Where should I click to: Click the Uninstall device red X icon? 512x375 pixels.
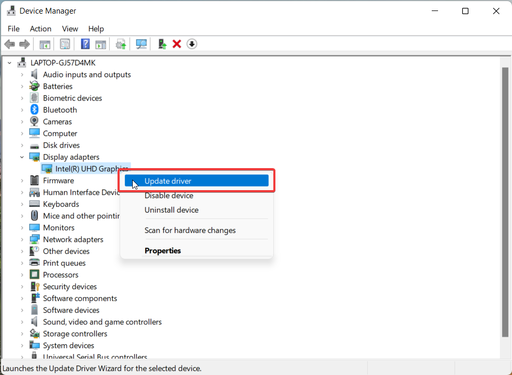(178, 43)
